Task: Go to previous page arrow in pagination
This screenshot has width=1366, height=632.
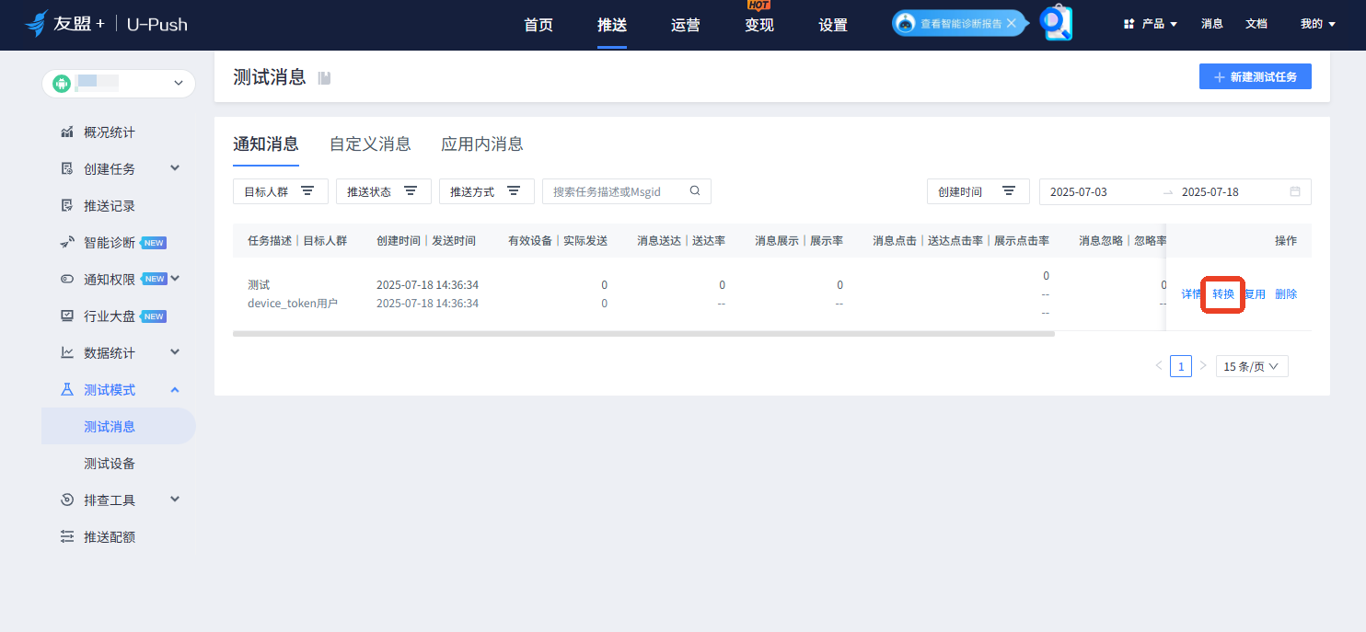Action: [1159, 366]
